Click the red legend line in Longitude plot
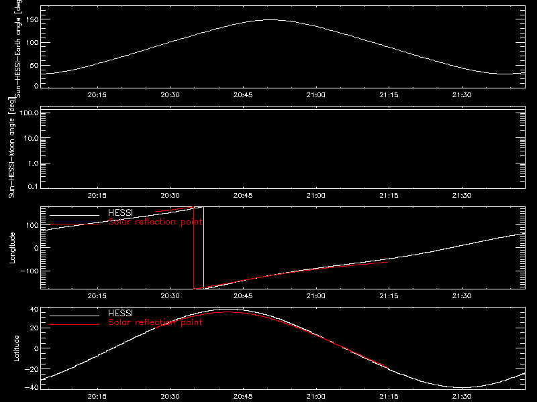The width and height of the screenshot is (537, 402). click(x=75, y=224)
